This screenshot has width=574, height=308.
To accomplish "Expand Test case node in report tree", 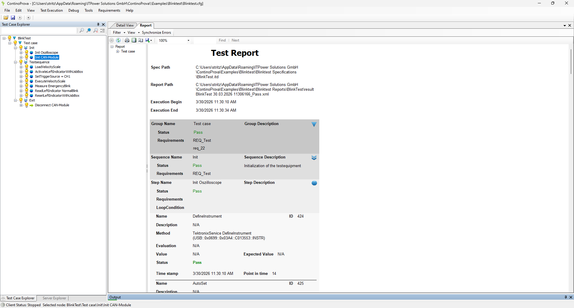I will (x=118, y=51).
